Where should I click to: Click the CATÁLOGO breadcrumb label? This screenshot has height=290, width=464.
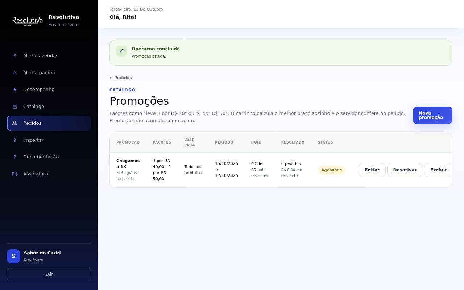pos(123,90)
